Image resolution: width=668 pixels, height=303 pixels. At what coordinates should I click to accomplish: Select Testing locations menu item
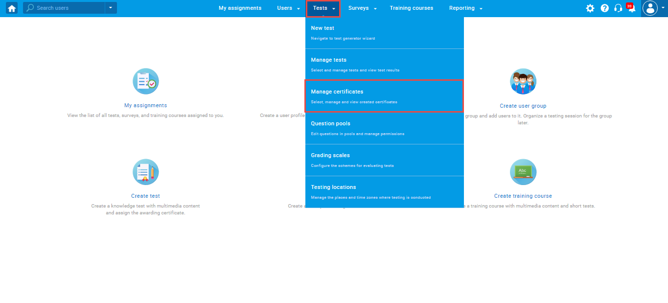(x=384, y=192)
